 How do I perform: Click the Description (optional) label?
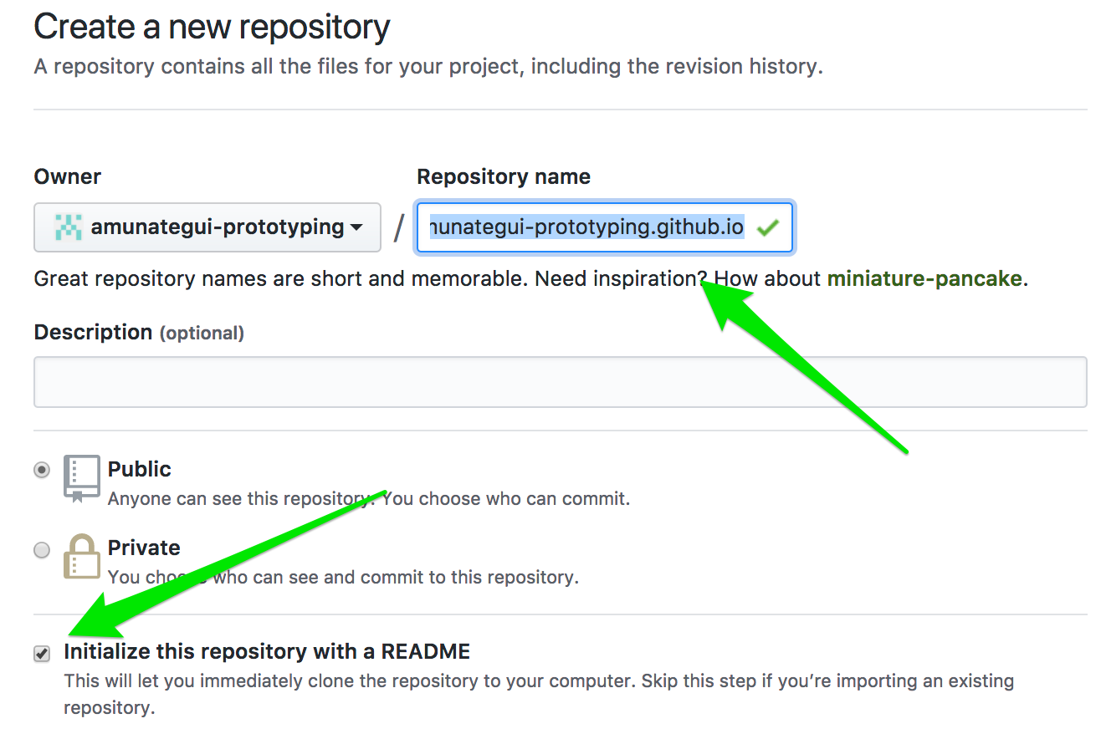139,332
